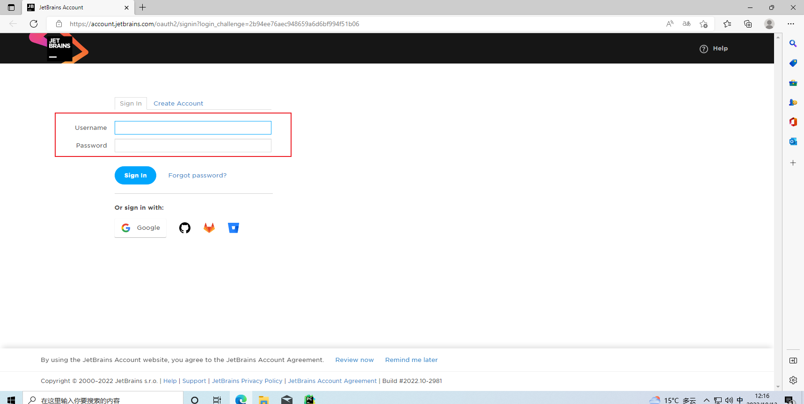Click Remind me later link

click(x=411, y=360)
